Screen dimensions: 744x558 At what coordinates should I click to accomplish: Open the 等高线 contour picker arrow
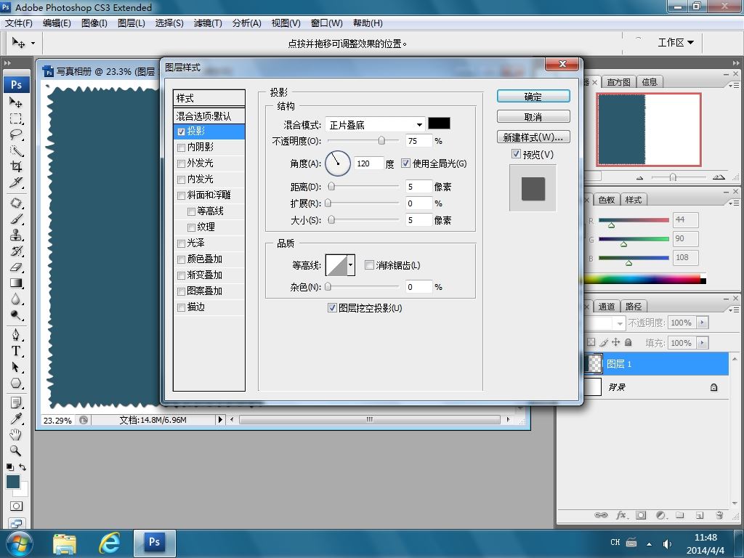click(x=351, y=264)
